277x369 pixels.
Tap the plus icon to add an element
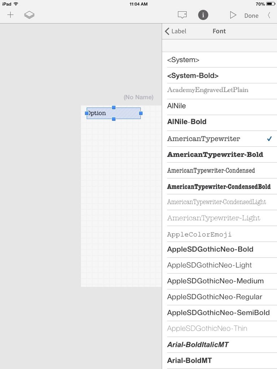point(11,15)
